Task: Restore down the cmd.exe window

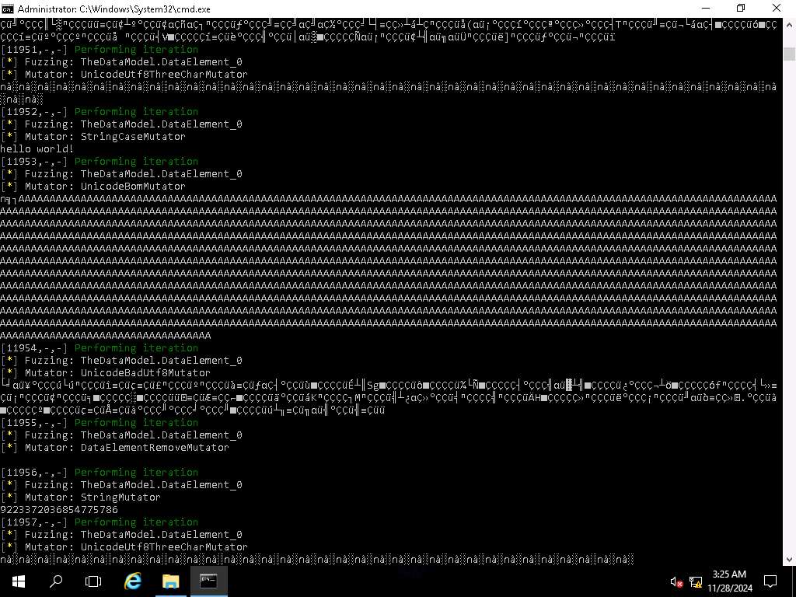Action: [740, 9]
